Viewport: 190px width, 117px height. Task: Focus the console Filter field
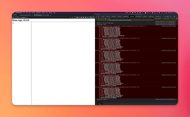[131, 19]
